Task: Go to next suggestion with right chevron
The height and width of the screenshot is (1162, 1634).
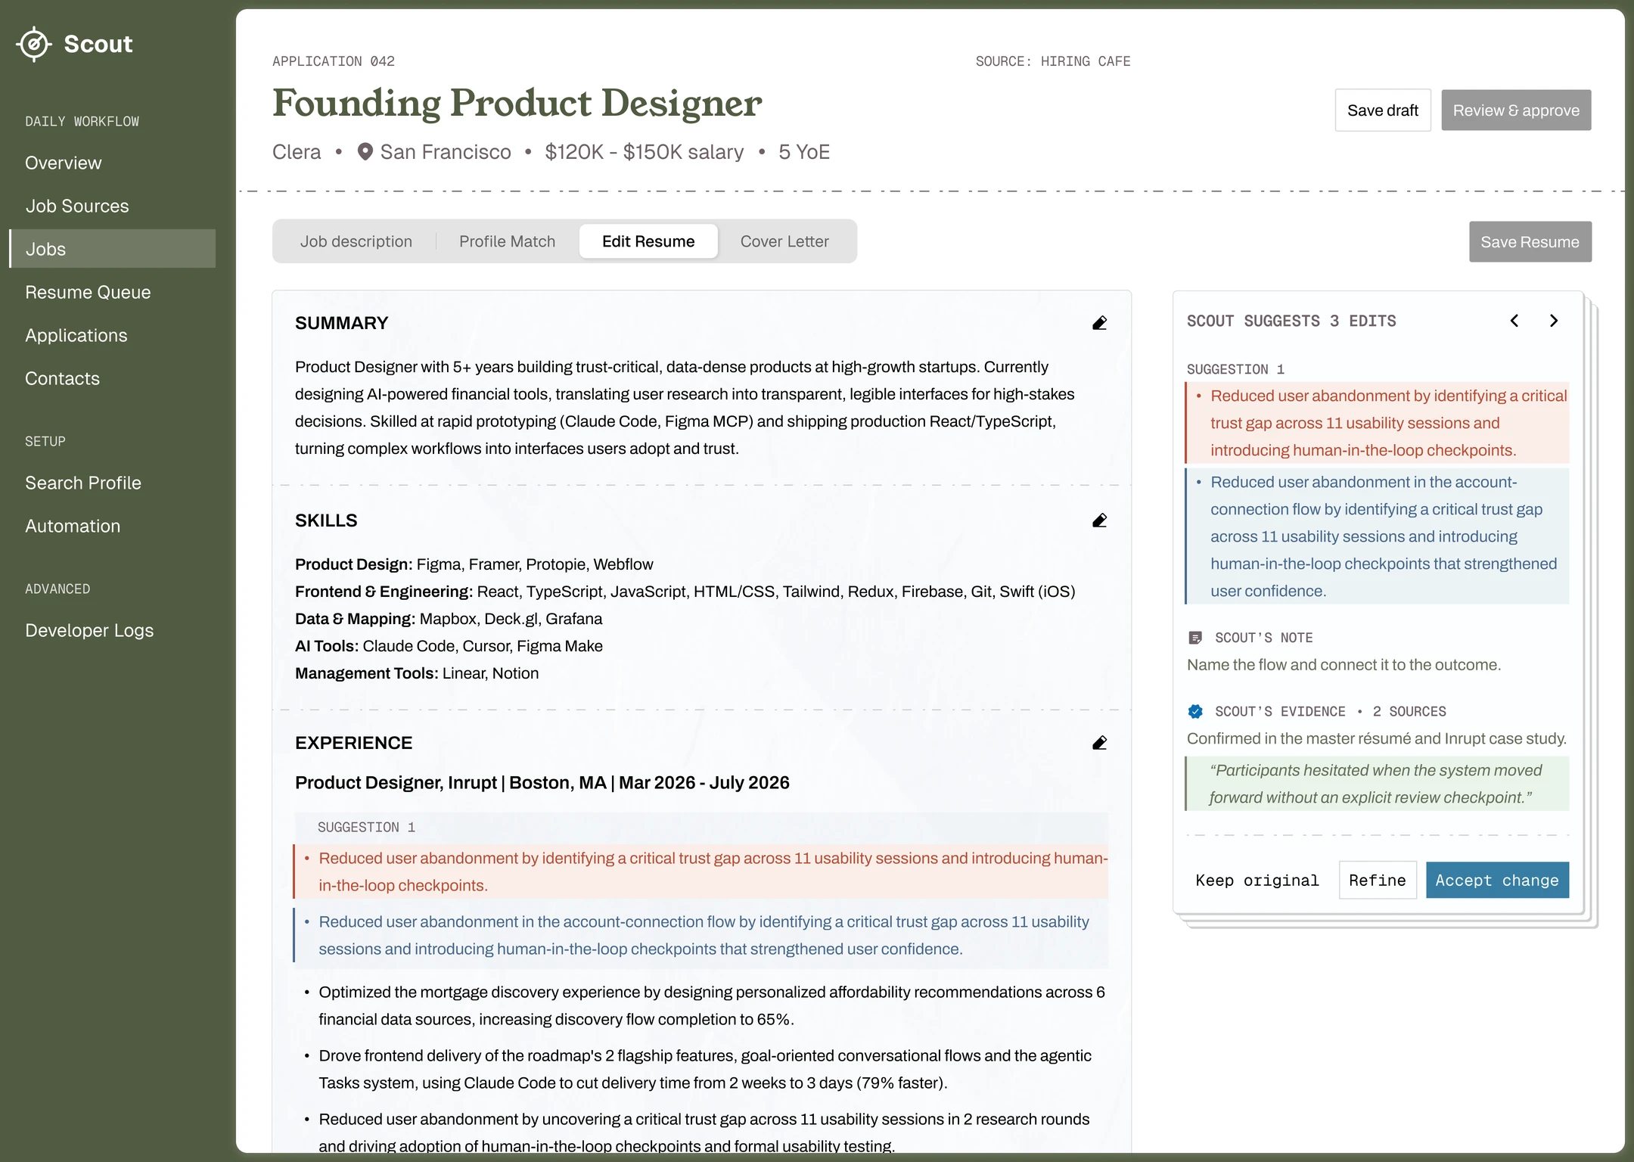Action: [1554, 321]
